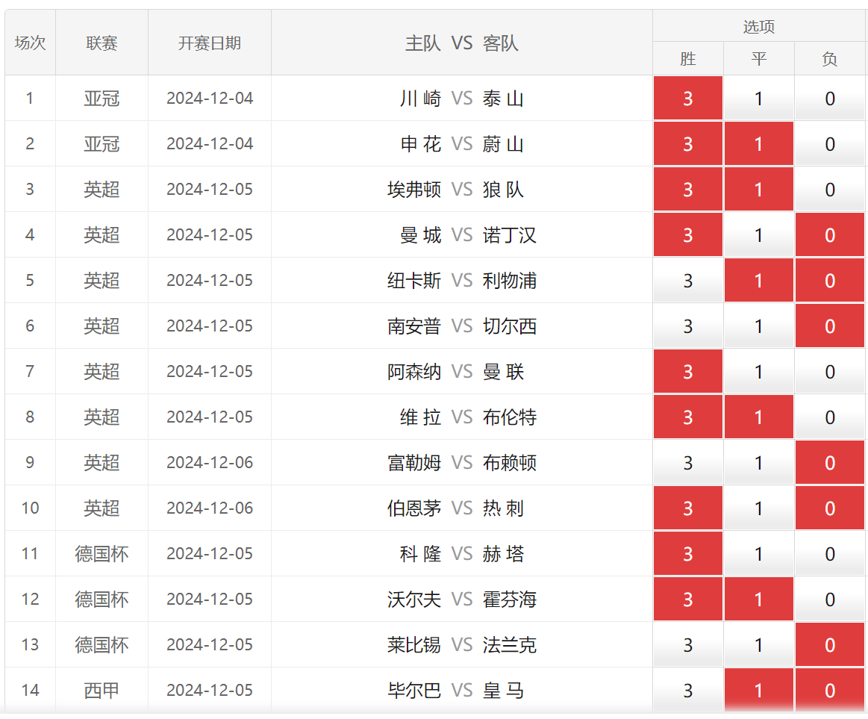Toggle win option 3 for 科隆 VS 赫塔
This screenshot has width=868, height=719.
pyautogui.click(x=687, y=553)
